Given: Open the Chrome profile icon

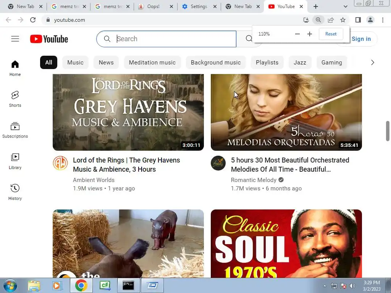Looking at the screenshot, I should 370,20.
